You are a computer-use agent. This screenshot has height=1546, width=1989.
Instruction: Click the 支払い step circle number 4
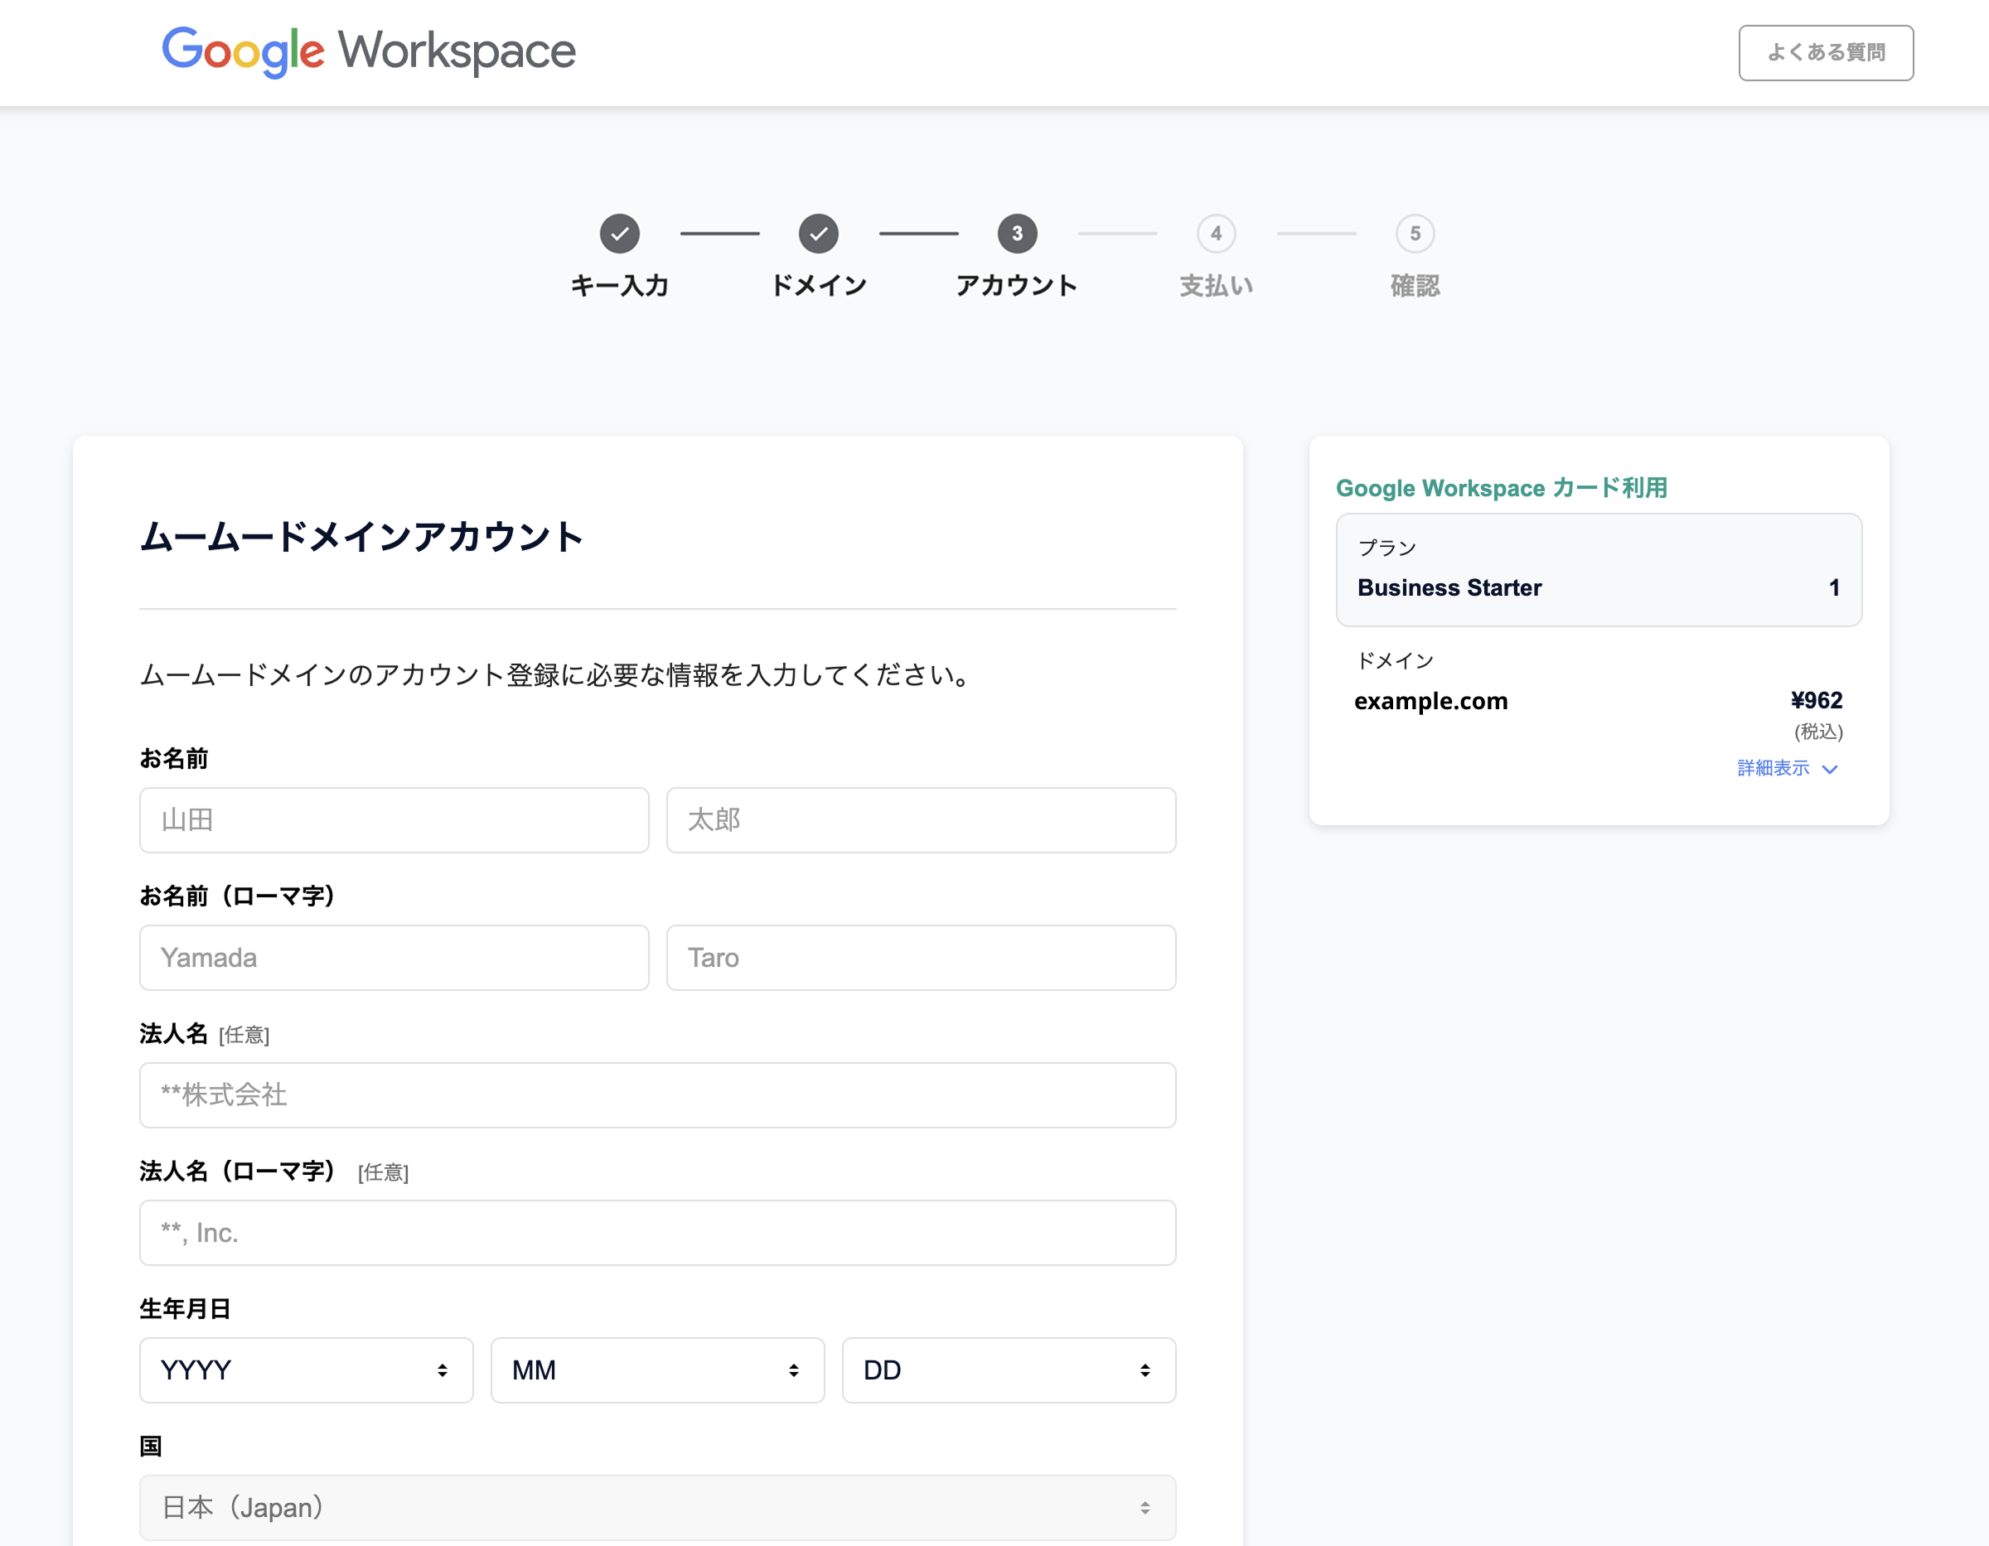click(x=1217, y=233)
